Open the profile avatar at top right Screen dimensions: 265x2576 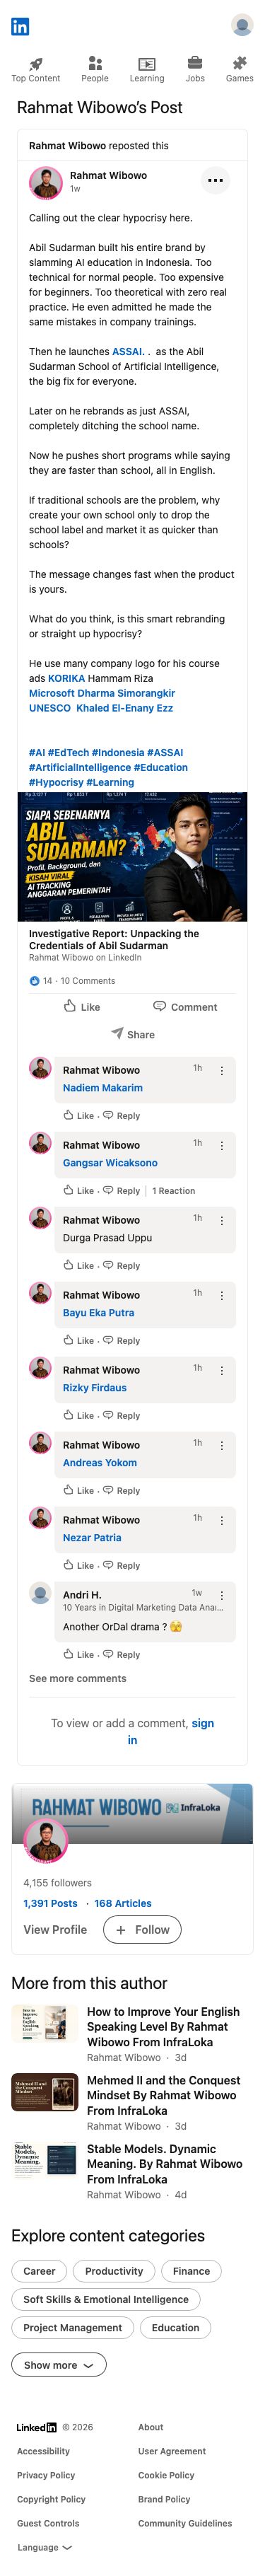coord(241,25)
